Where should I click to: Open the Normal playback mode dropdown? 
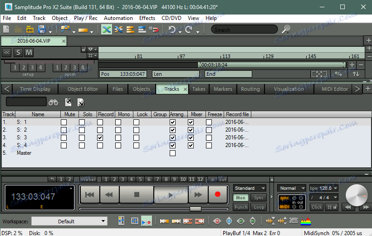click(292, 188)
